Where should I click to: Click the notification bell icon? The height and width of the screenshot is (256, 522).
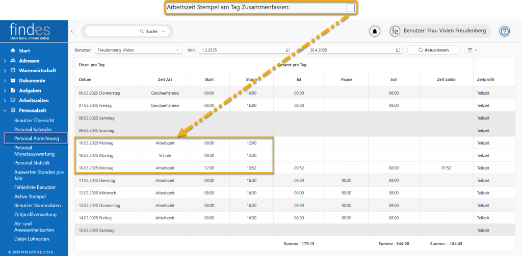(375, 32)
